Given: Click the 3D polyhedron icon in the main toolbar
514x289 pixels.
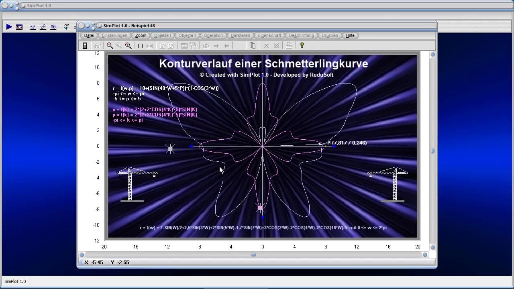Looking at the screenshot, I should pyautogui.click(x=66, y=27).
